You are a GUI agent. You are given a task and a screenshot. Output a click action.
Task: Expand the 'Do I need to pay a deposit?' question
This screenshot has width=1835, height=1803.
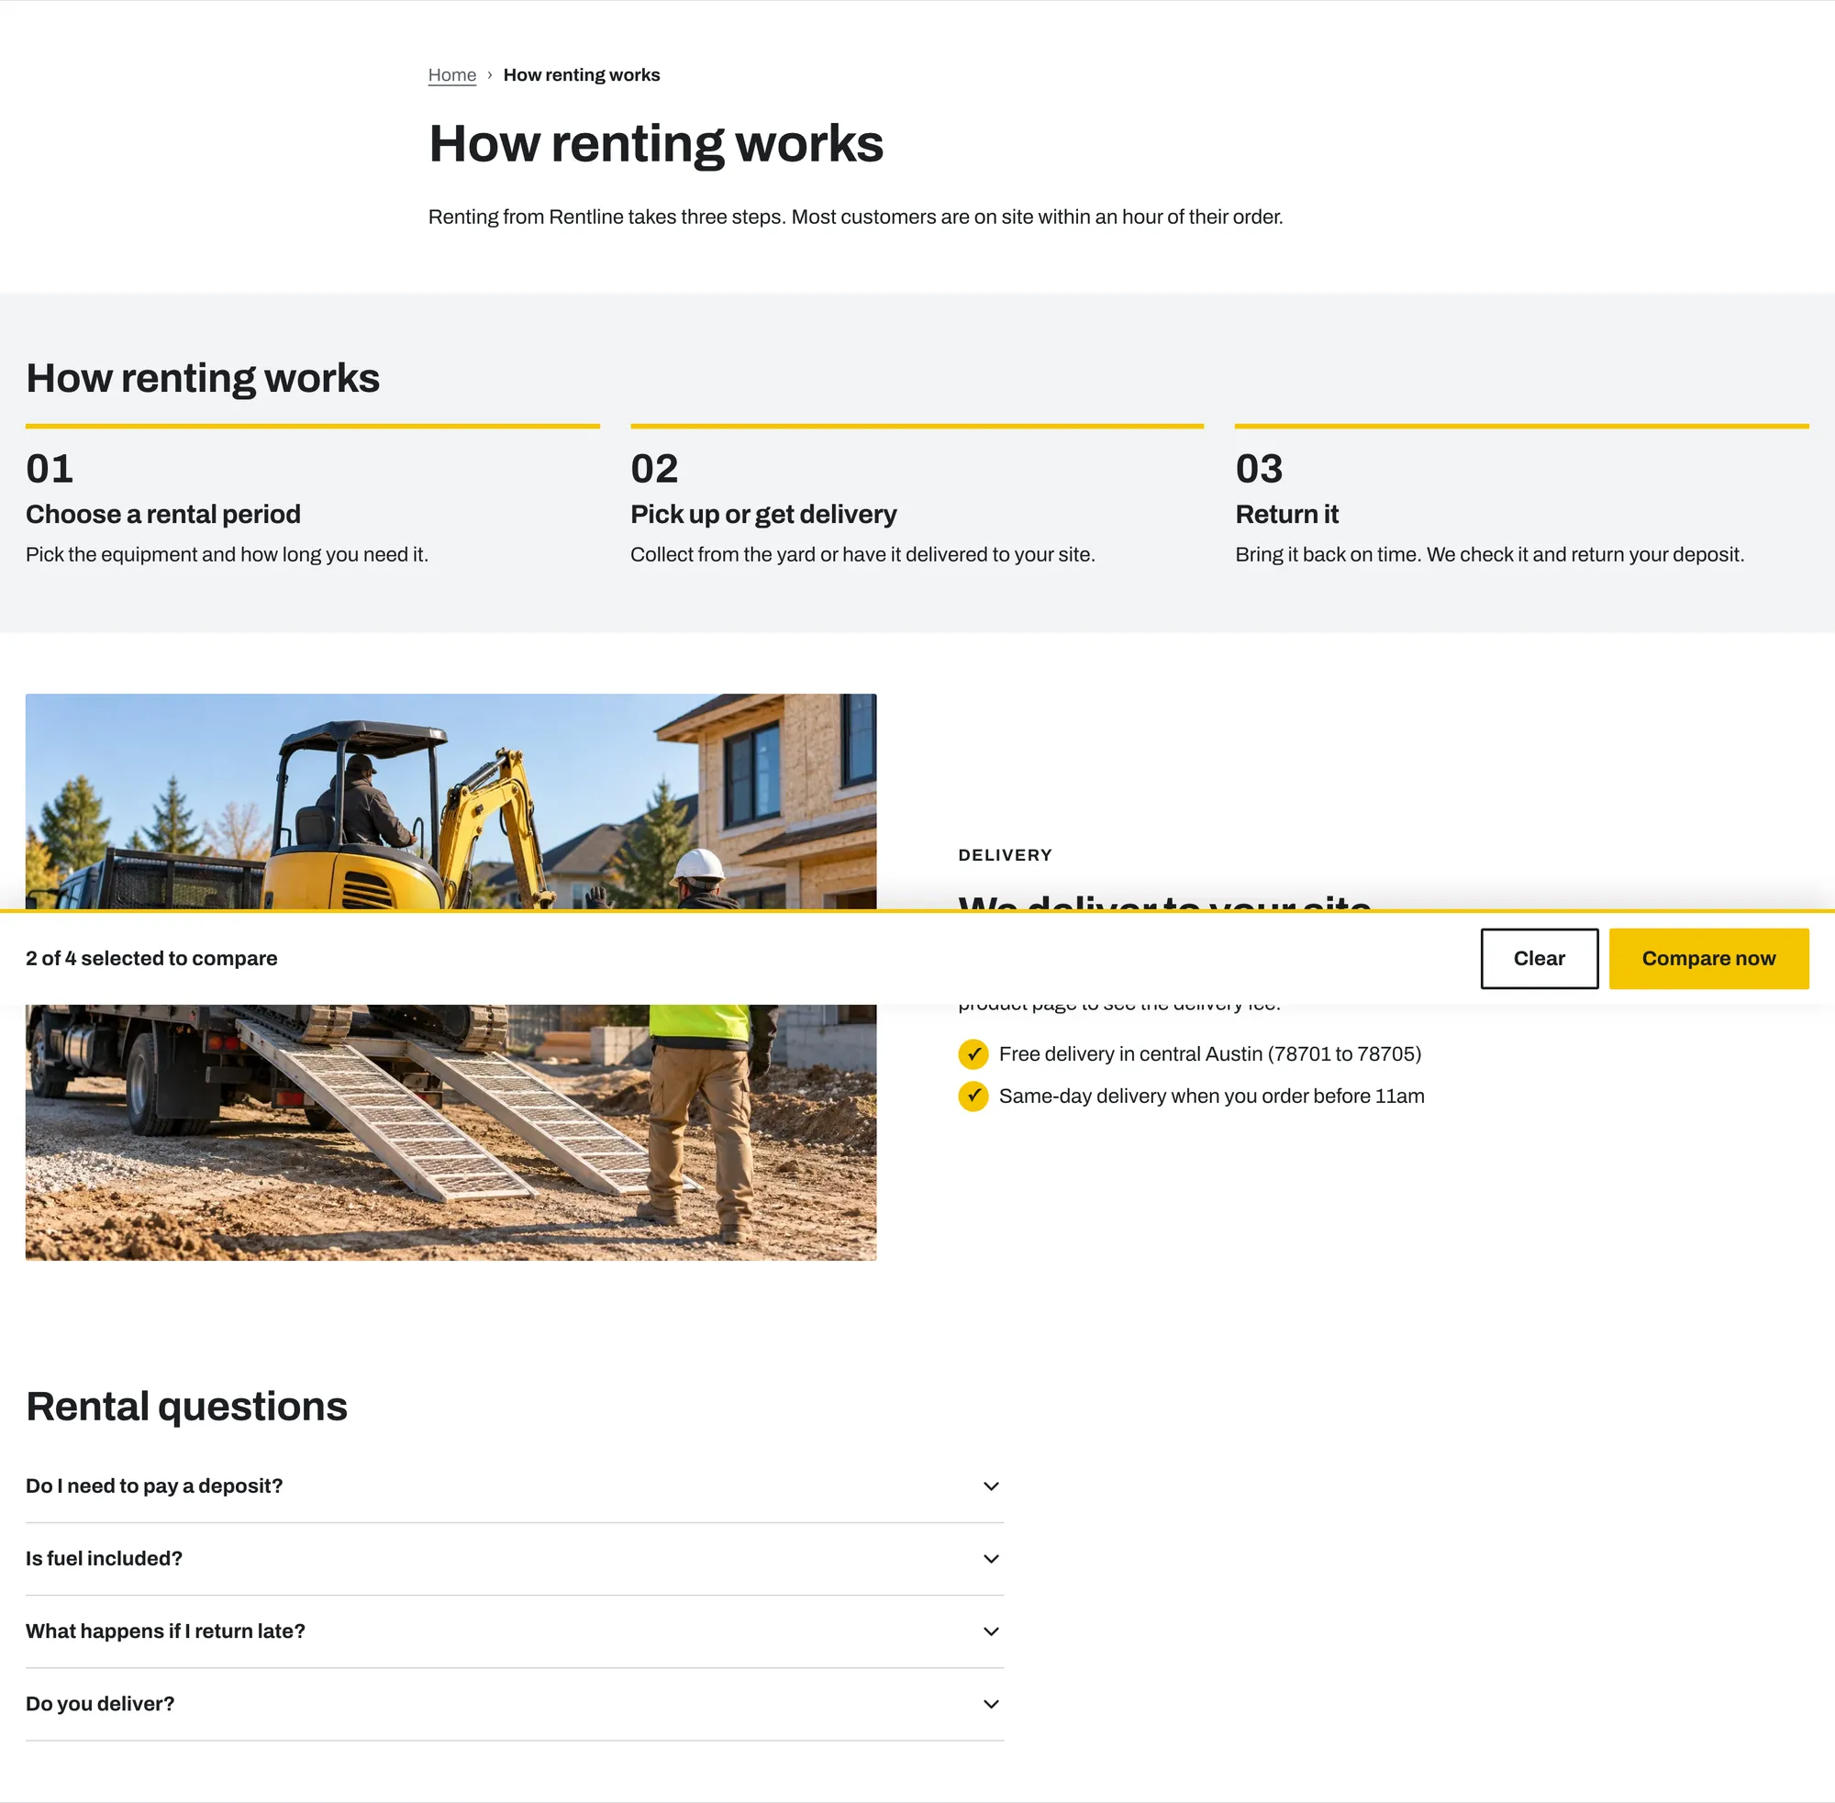point(514,1486)
